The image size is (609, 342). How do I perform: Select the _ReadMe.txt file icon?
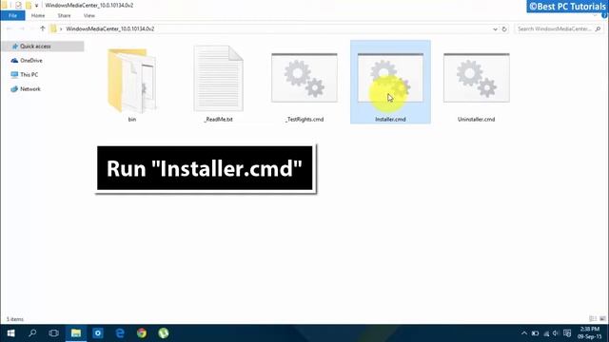click(219, 78)
